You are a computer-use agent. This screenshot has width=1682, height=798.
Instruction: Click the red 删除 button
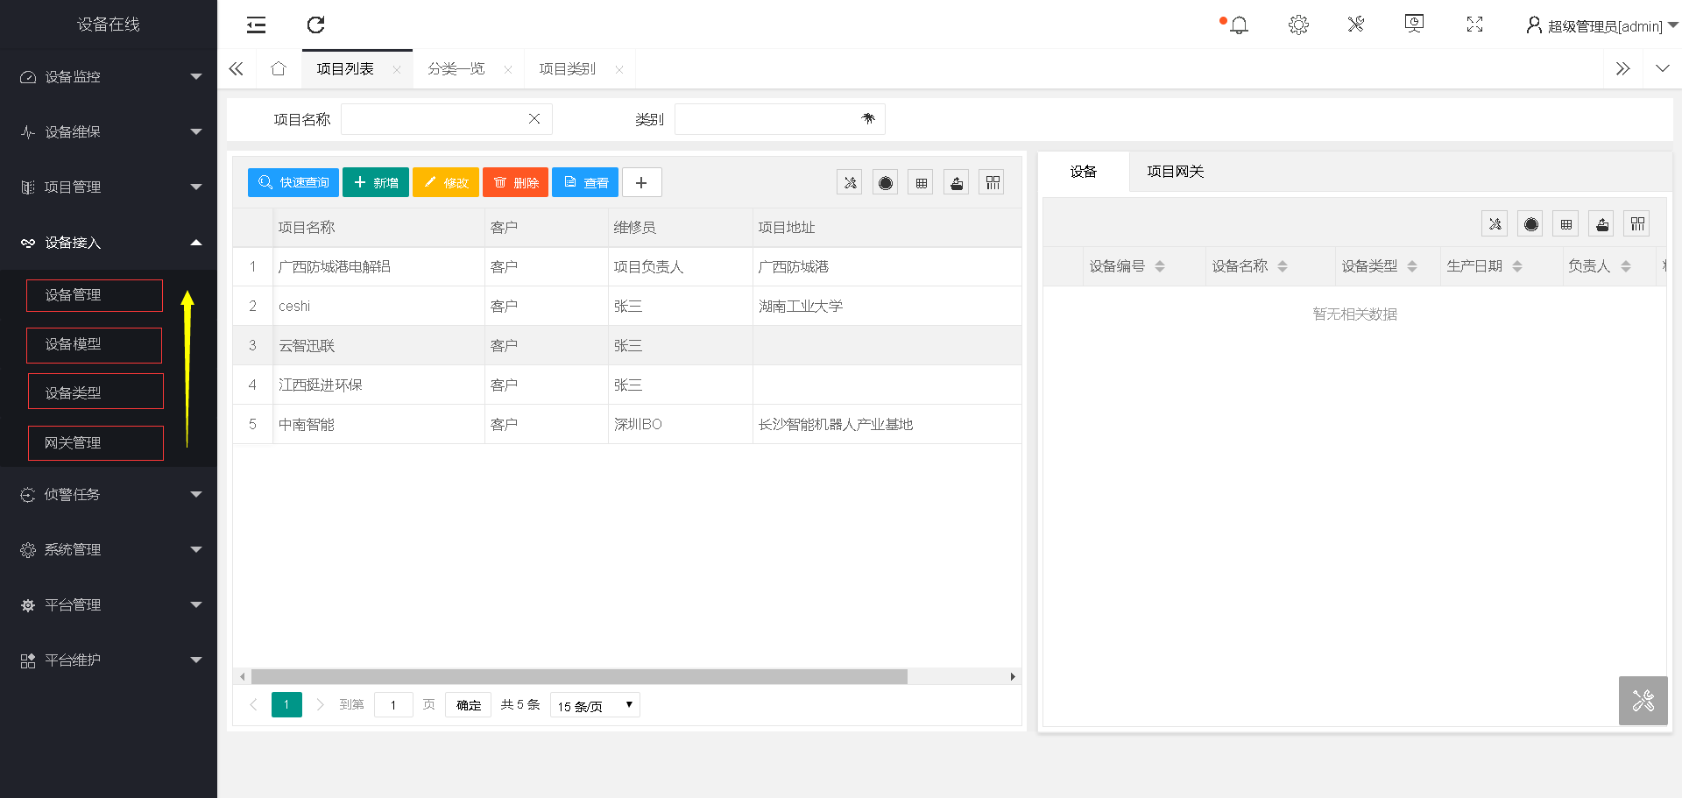(516, 182)
